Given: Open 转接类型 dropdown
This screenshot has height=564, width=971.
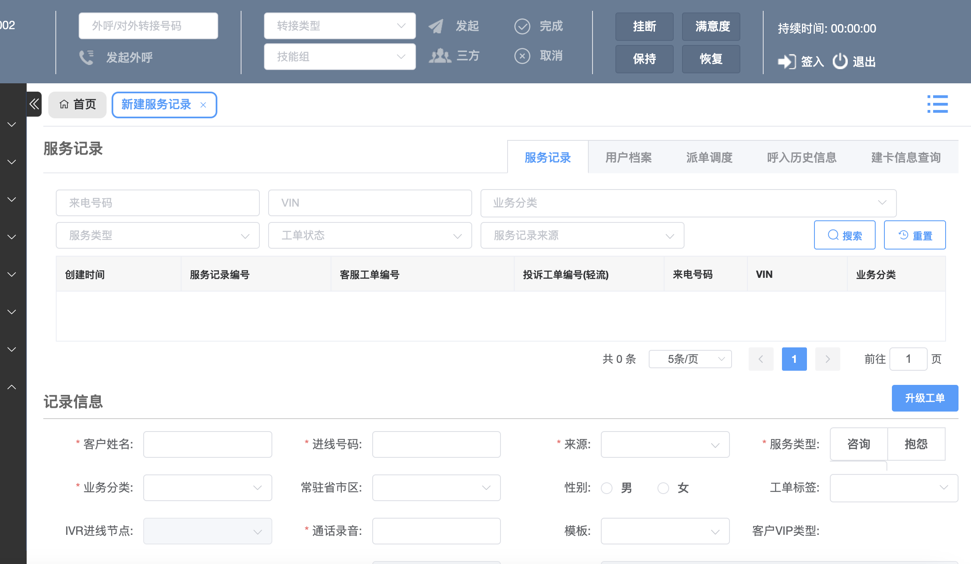Looking at the screenshot, I should click(x=340, y=26).
